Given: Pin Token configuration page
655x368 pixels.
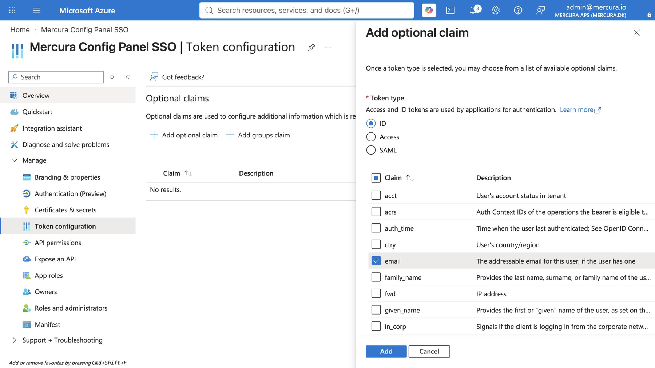Looking at the screenshot, I should [311, 47].
